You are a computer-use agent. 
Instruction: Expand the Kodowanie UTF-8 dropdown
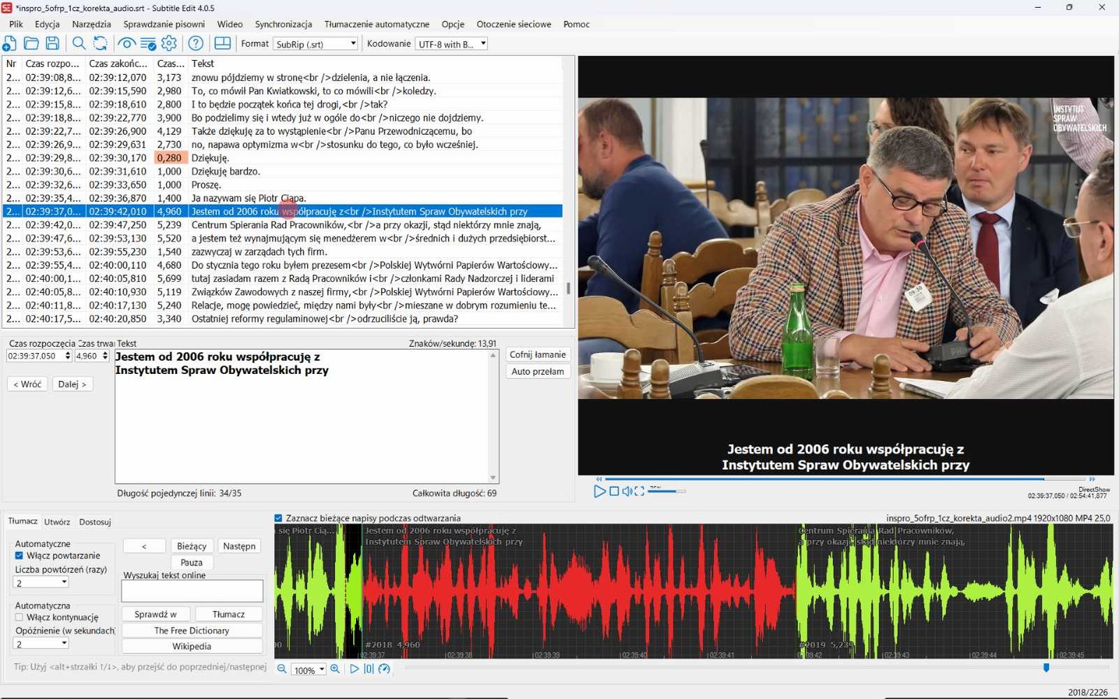(451, 44)
